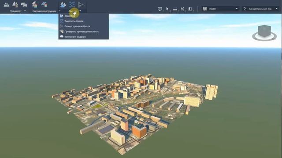The width and height of the screenshot is (282, 158).
Task: Click the drainage network selection icon in toolbar
Action: point(72,4)
